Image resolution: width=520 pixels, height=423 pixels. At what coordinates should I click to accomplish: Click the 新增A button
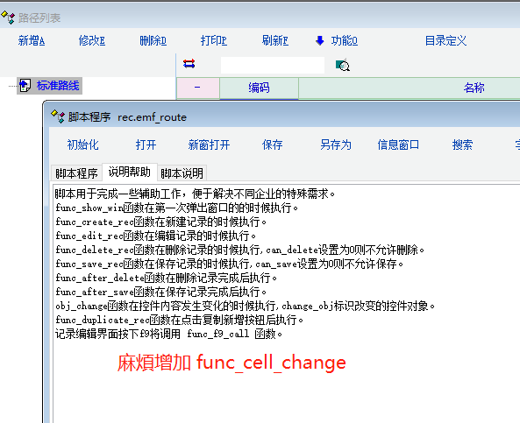pyautogui.click(x=32, y=41)
